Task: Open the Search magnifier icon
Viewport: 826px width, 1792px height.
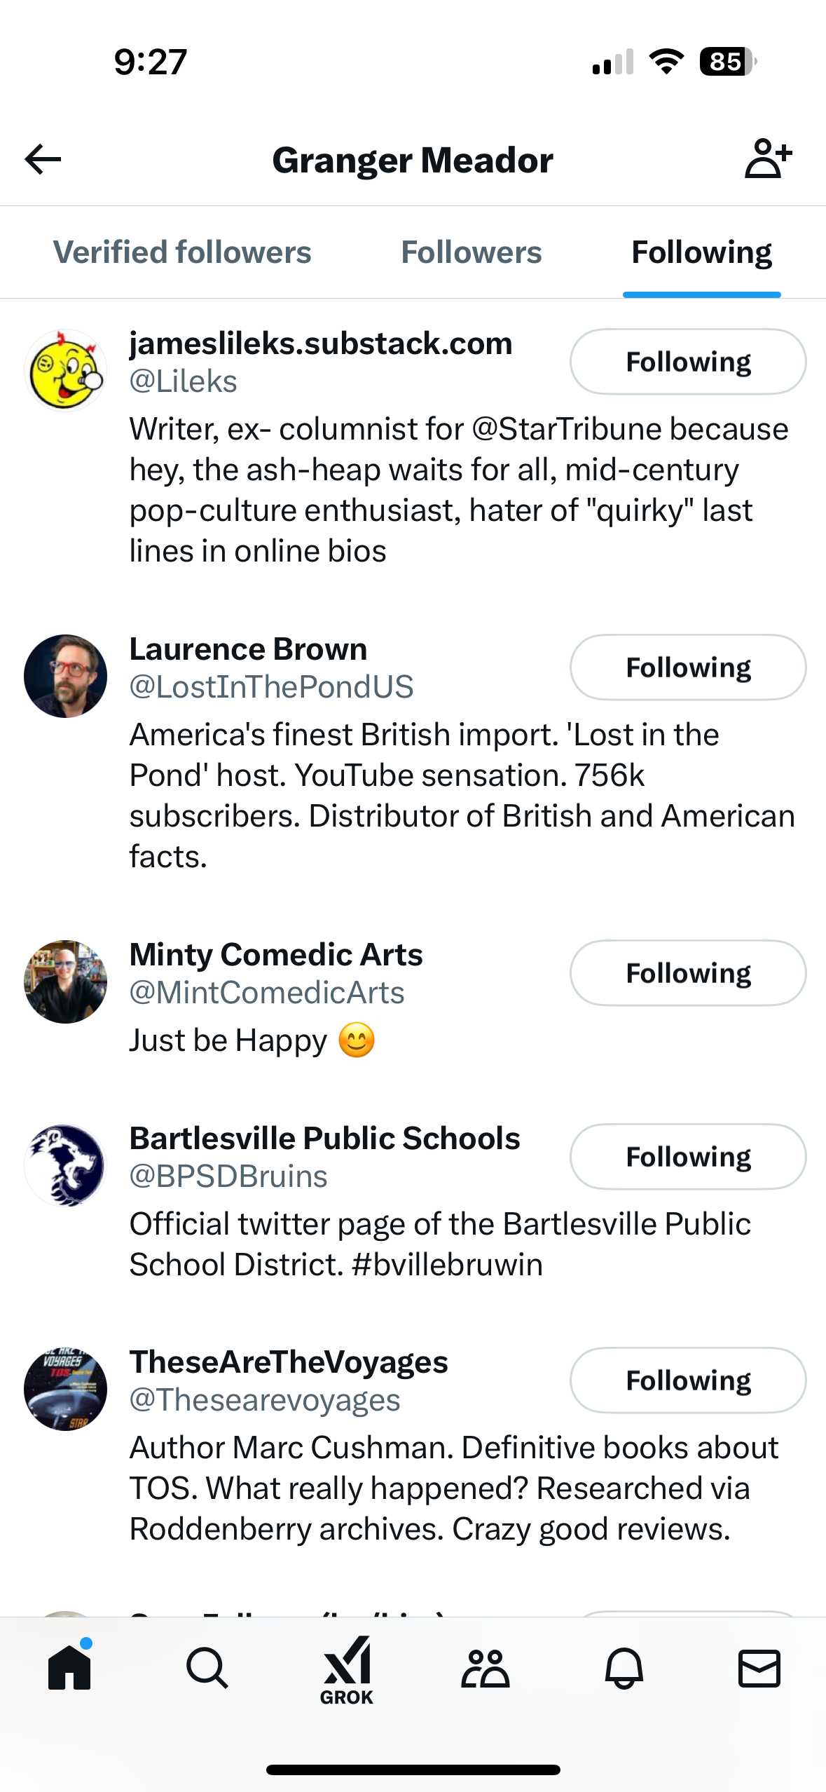Action: click(x=207, y=1667)
